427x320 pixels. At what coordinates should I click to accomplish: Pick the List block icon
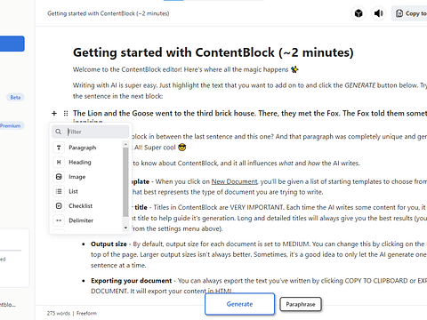tap(59, 191)
